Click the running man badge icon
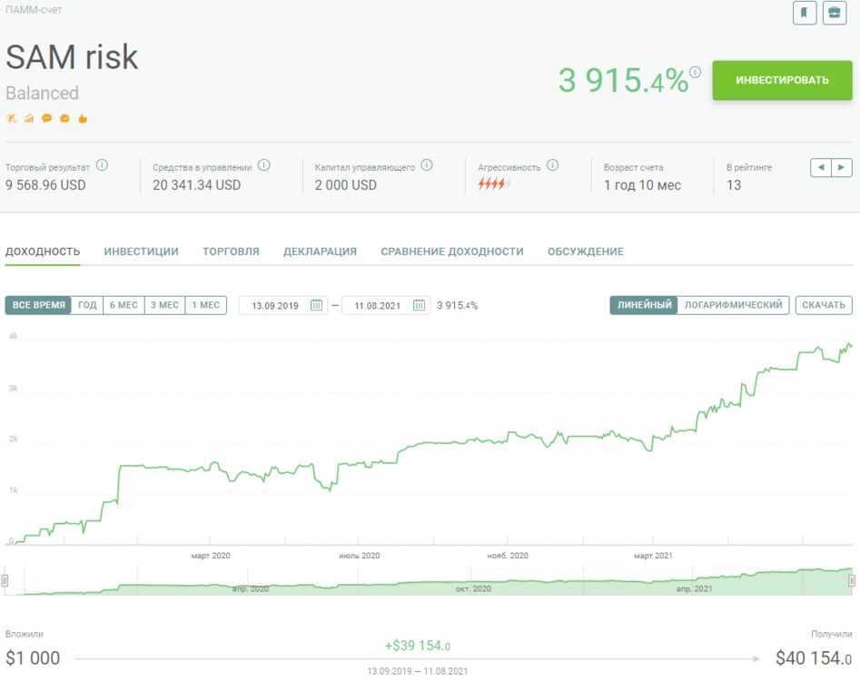Screen dimensions: 860x681 click(11, 118)
